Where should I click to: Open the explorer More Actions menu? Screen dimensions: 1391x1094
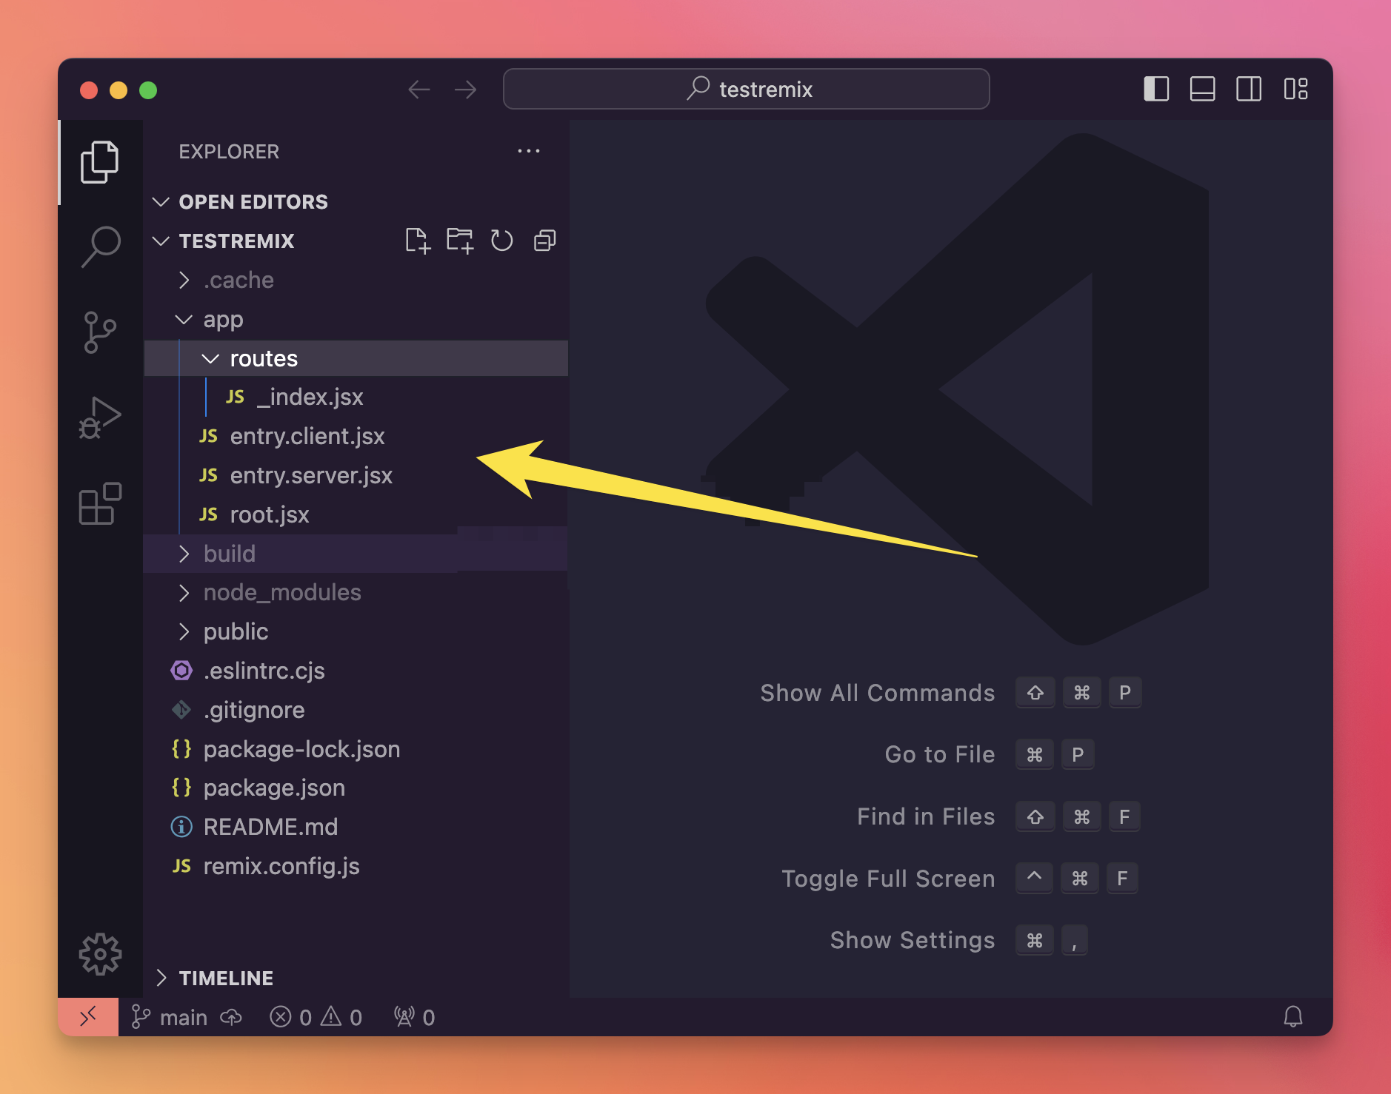(528, 152)
